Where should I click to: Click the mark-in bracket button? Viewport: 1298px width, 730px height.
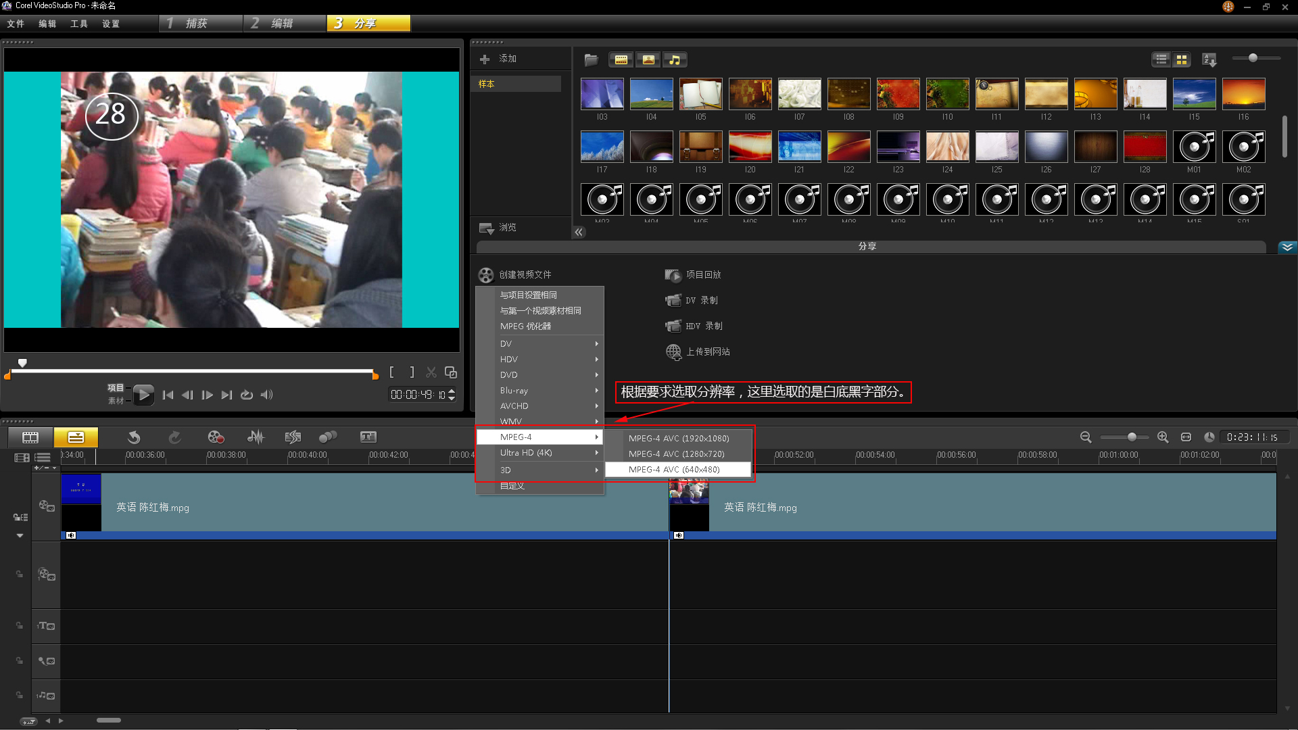[392, 372]
